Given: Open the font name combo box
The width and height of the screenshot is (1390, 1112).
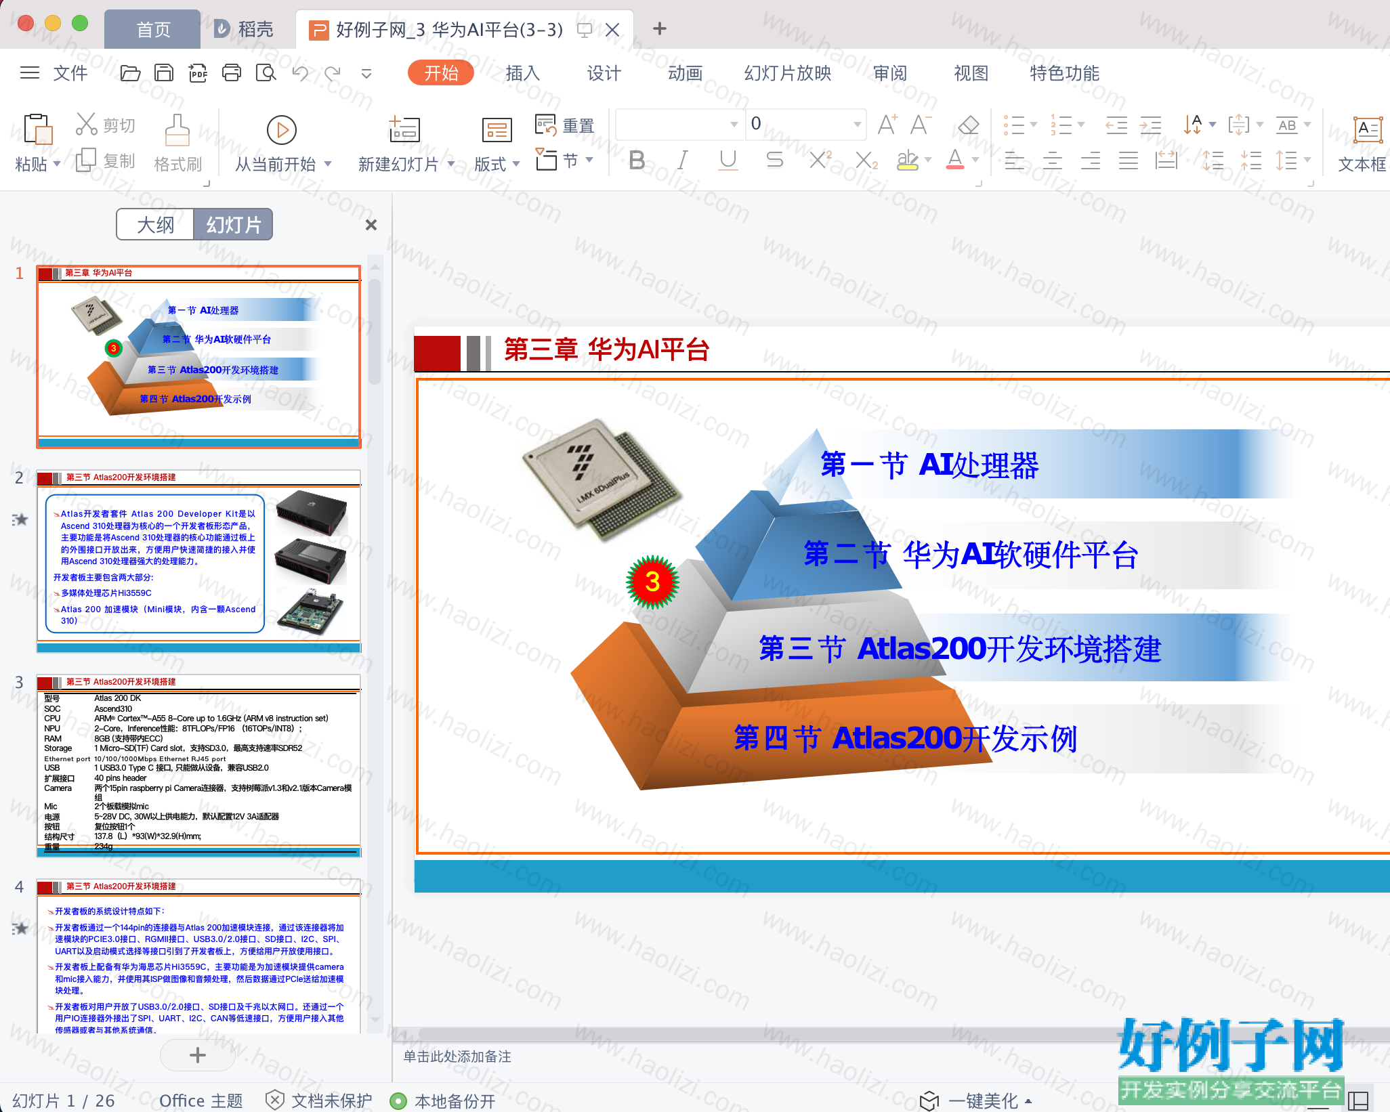Looking at the screenshot, I should coord(679,124).
